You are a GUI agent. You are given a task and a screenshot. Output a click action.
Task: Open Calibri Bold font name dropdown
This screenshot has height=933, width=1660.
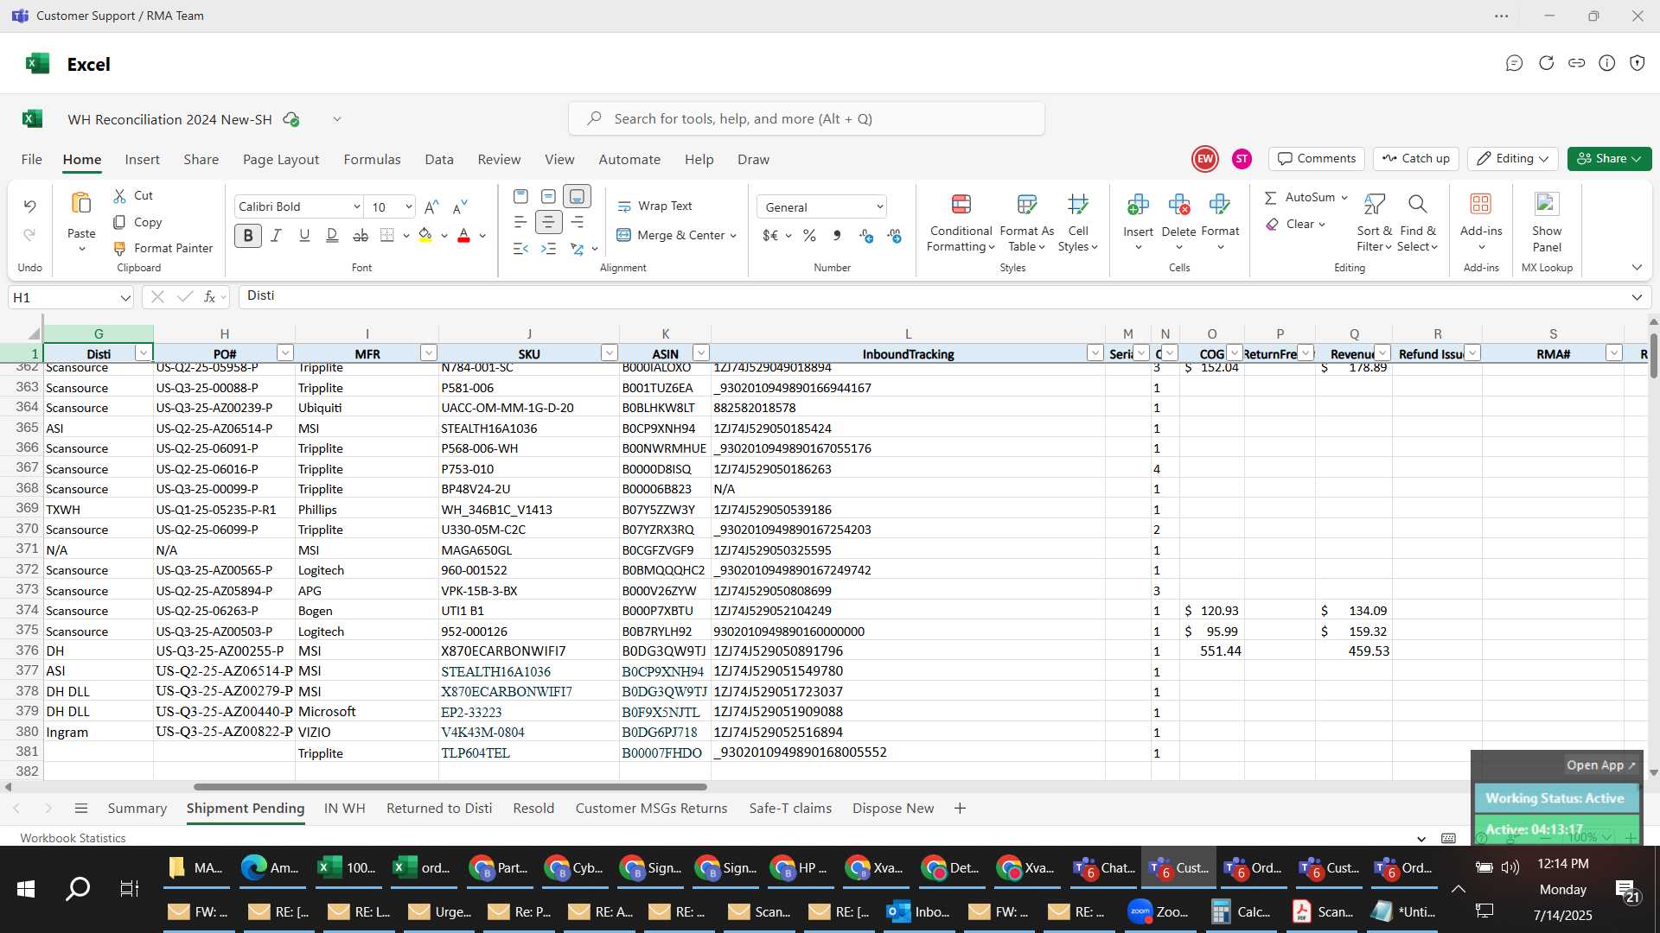pyautogui.click(x=356, y=206)
